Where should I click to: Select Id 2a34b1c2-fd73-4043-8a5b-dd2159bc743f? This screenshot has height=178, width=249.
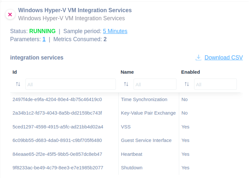(x=57, y=113)
